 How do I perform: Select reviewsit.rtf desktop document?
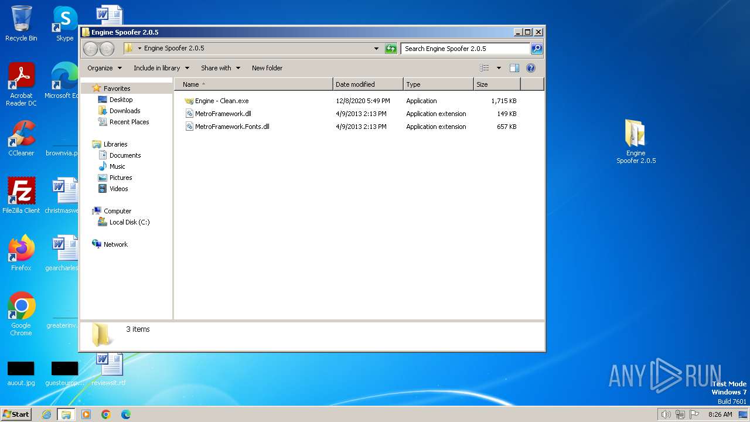[108, 369]
